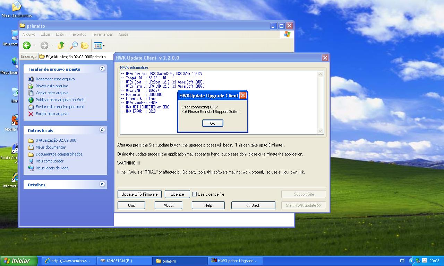Click the Mozilla Firefox desktop icon
This screenshot has height=266, width=444.
pos(15,120)
